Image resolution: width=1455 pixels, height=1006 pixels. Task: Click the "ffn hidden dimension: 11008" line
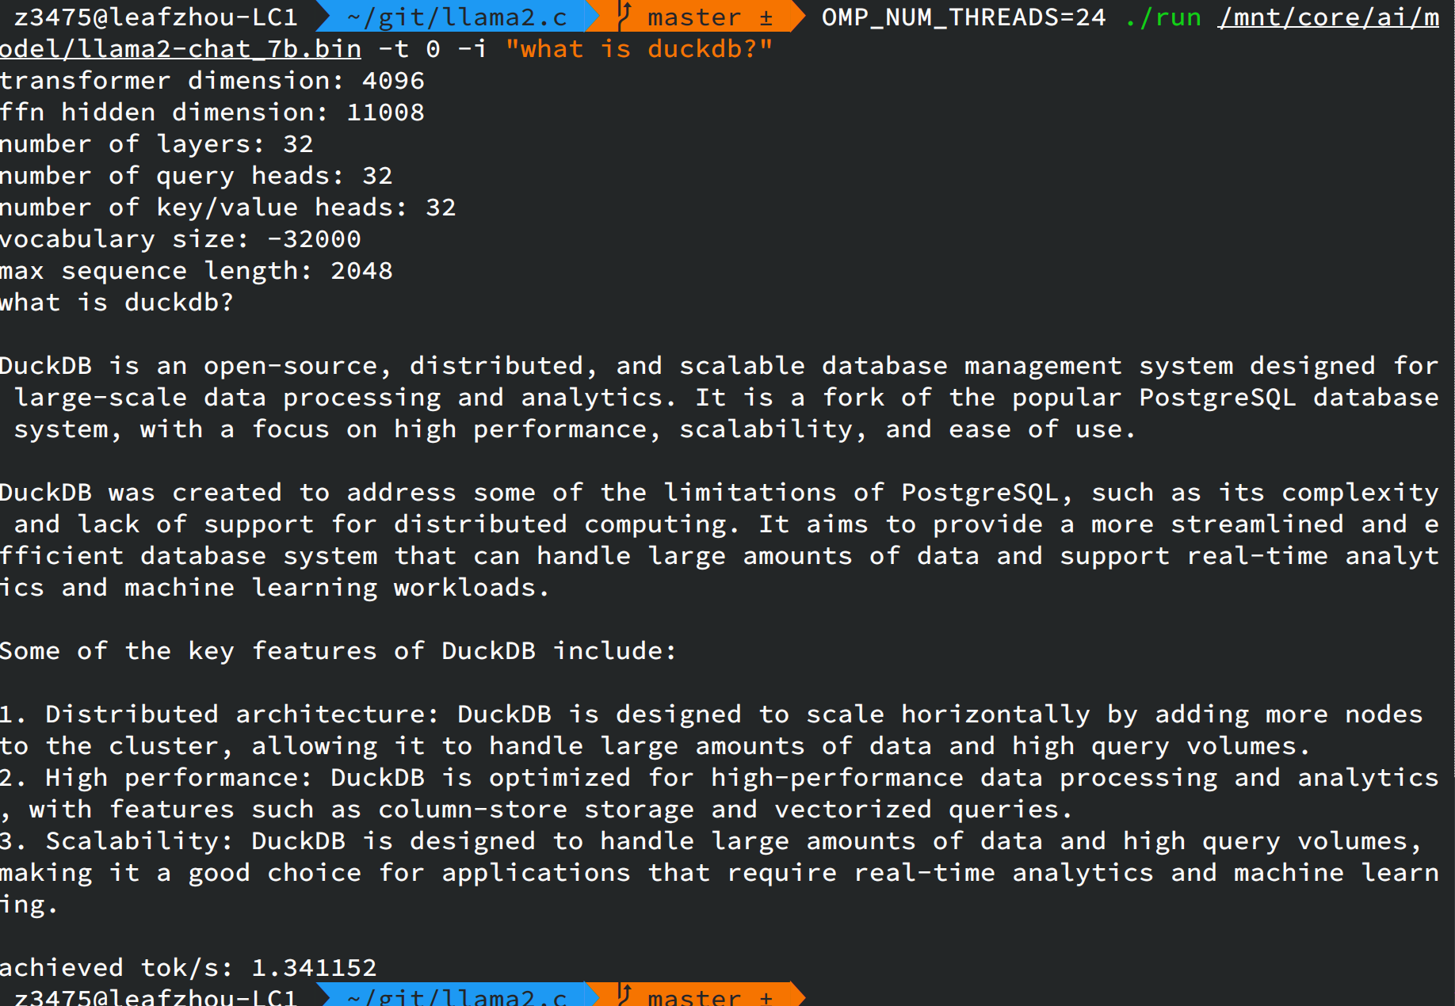(212, 112)
